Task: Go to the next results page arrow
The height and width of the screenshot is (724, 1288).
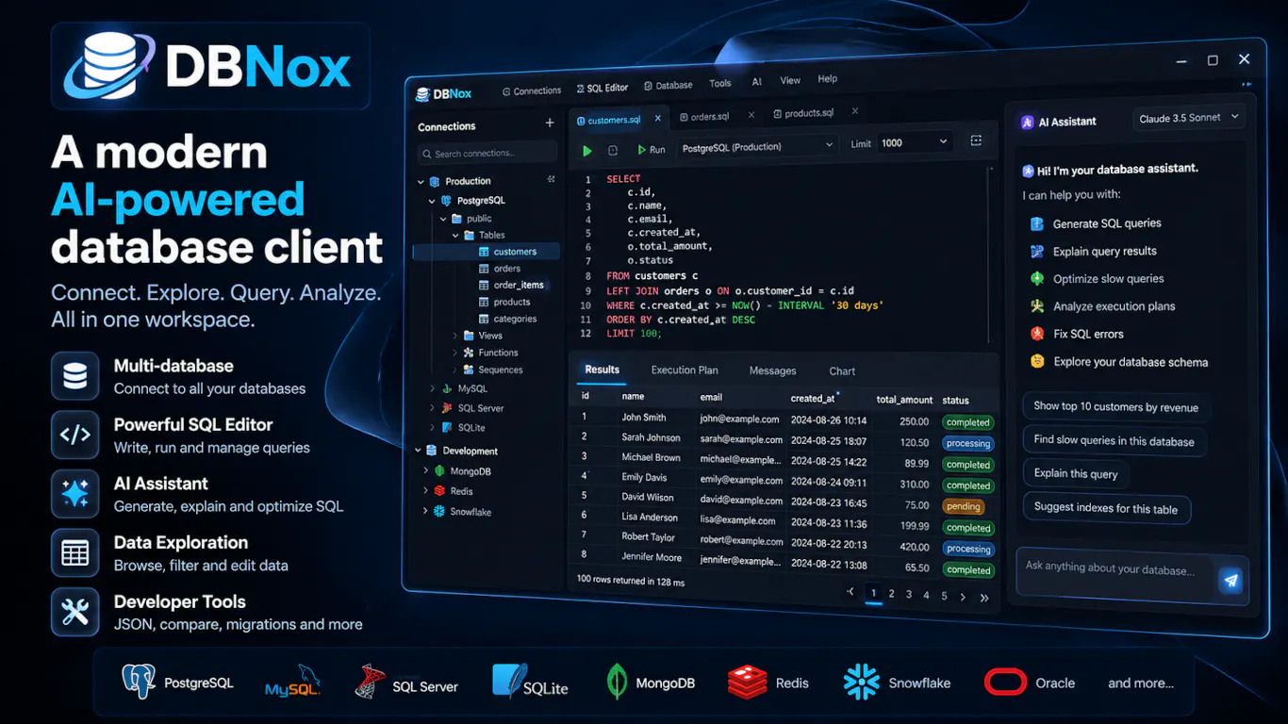Action: pyautogui.click(x=963, y=597)
